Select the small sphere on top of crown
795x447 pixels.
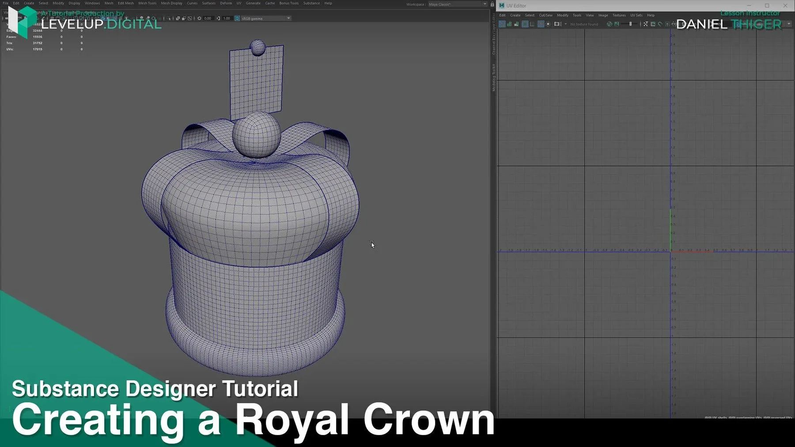point(257,47)
